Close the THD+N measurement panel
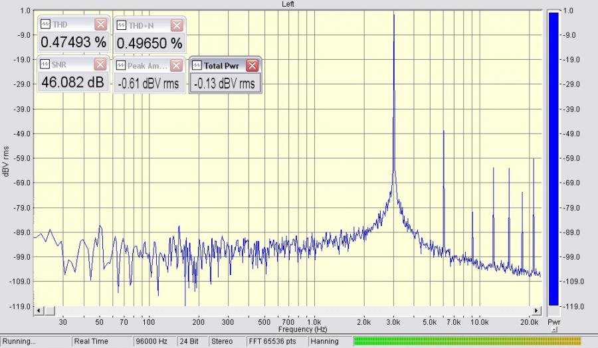The image size is (598, 348). [x=177, y=25]
